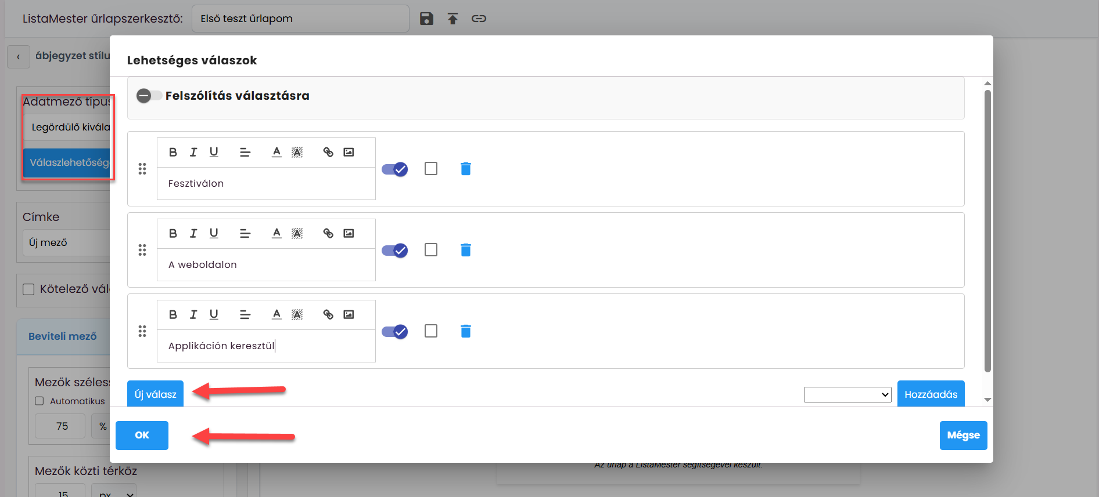This screenshot has height=497, width=1099.
Task: Pick background color in Fesztiválon editor
Action: click(297, 152)
